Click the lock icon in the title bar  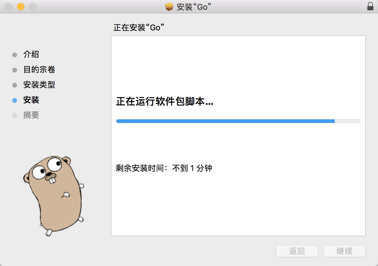click(x=370, y=6)
